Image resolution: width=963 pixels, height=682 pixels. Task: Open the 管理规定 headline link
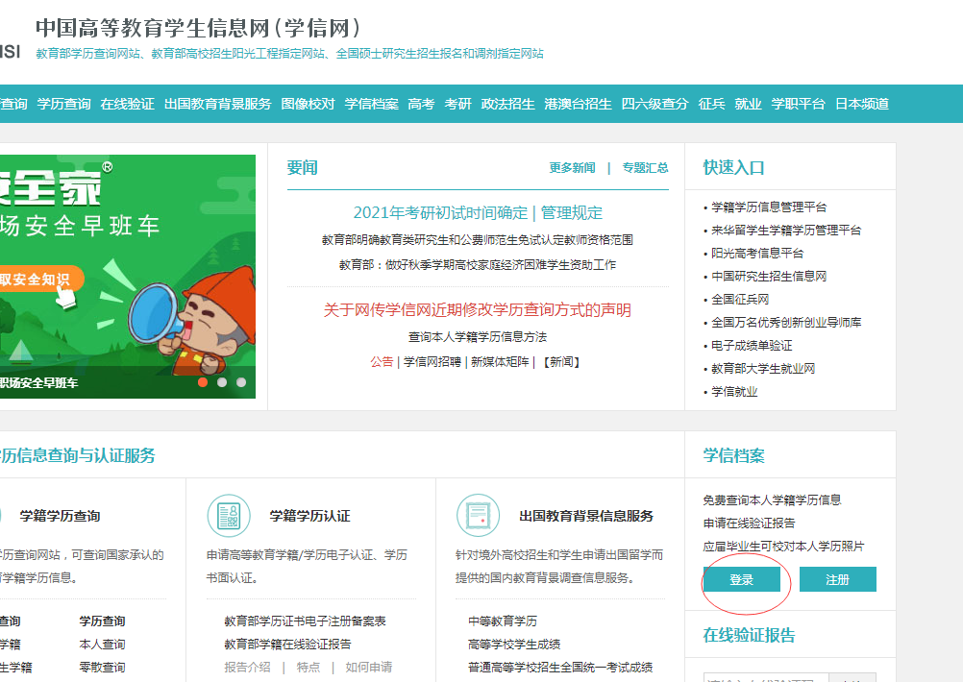point(571,213)
